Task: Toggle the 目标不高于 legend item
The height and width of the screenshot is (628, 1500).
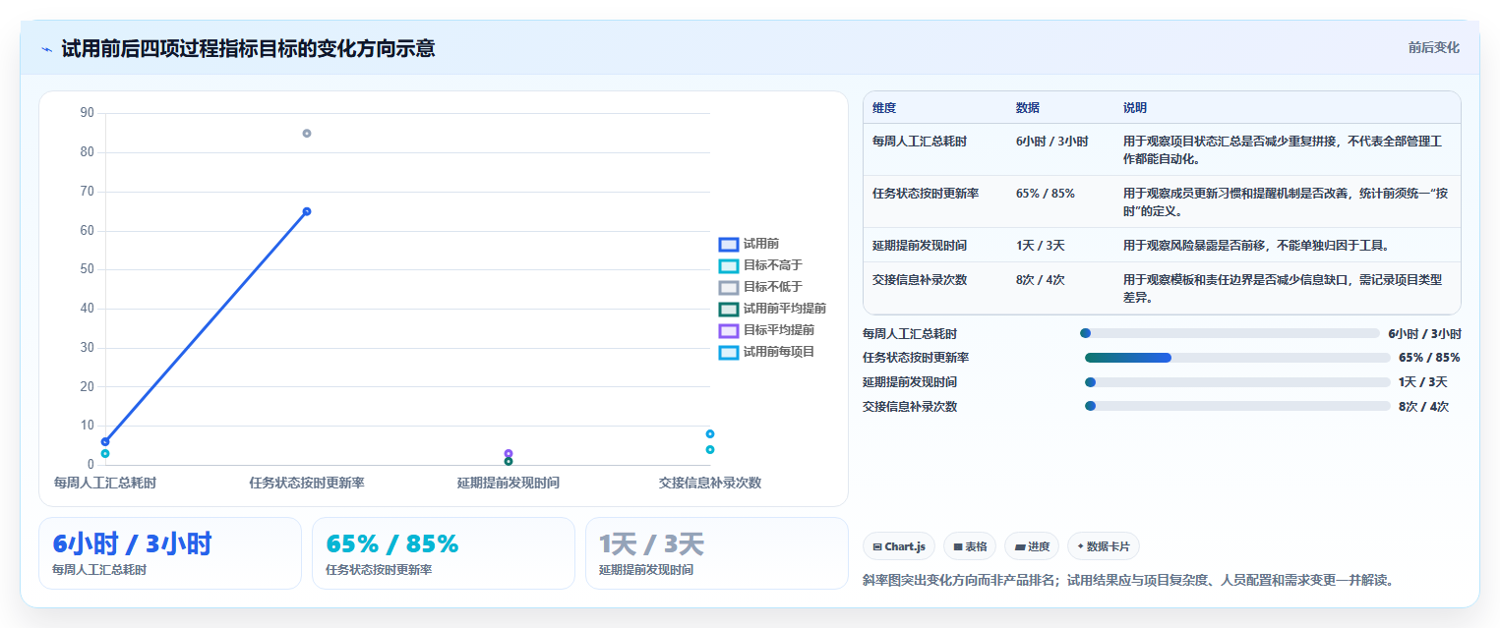Action: pos(761,265)
